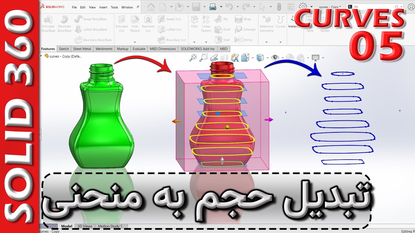The width and height of the screenshot is (415, 233).
Task: Select Swept Boss/Base tool
Action: (x=90, y=19)
